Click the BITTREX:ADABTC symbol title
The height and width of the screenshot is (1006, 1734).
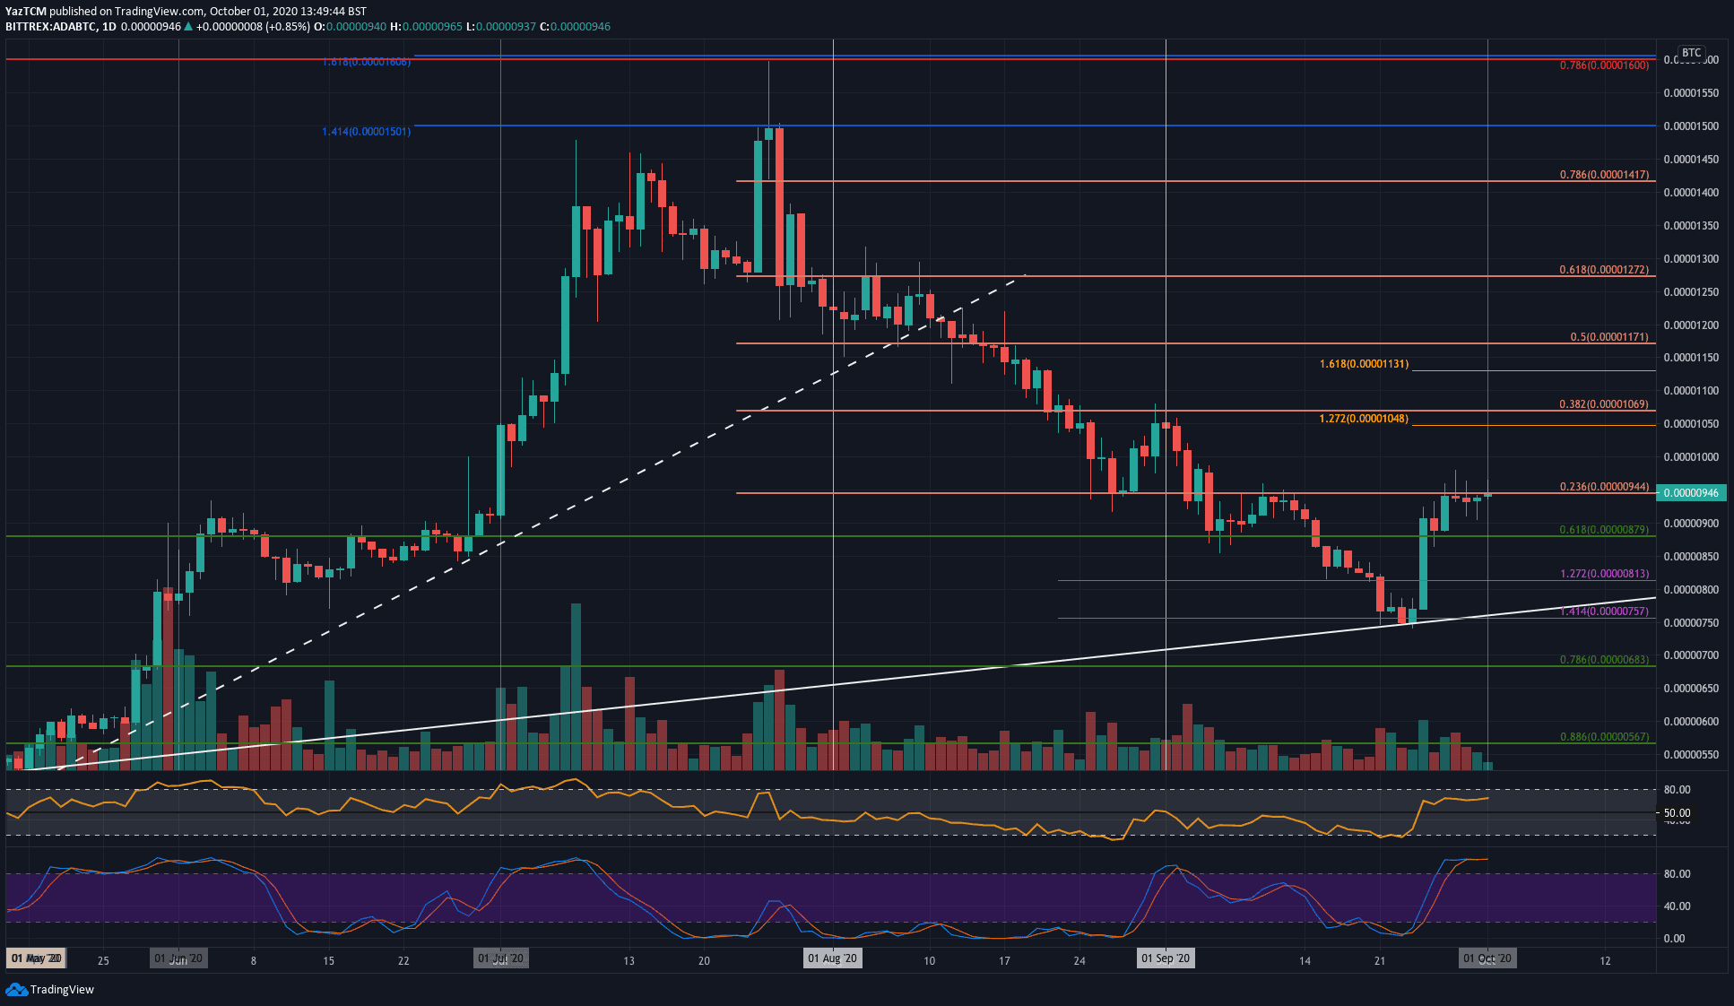51,27
